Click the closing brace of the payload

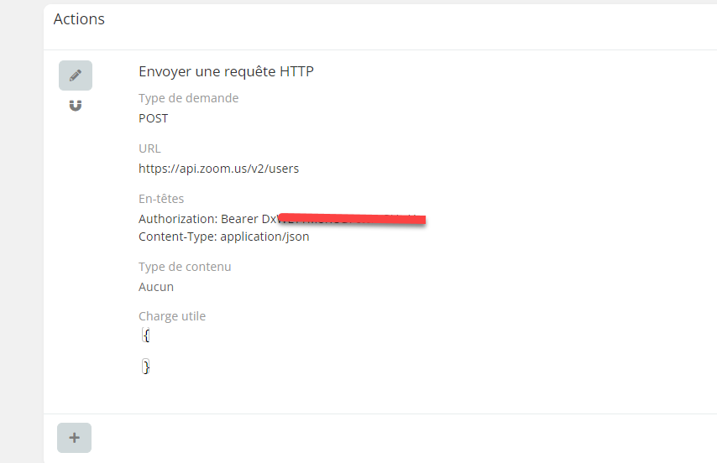click(146, 367)
